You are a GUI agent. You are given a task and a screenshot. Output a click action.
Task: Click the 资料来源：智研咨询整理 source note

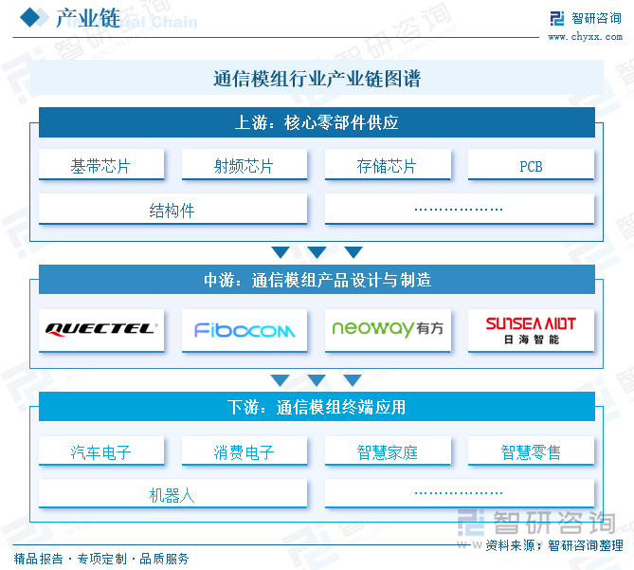(554, 545)
